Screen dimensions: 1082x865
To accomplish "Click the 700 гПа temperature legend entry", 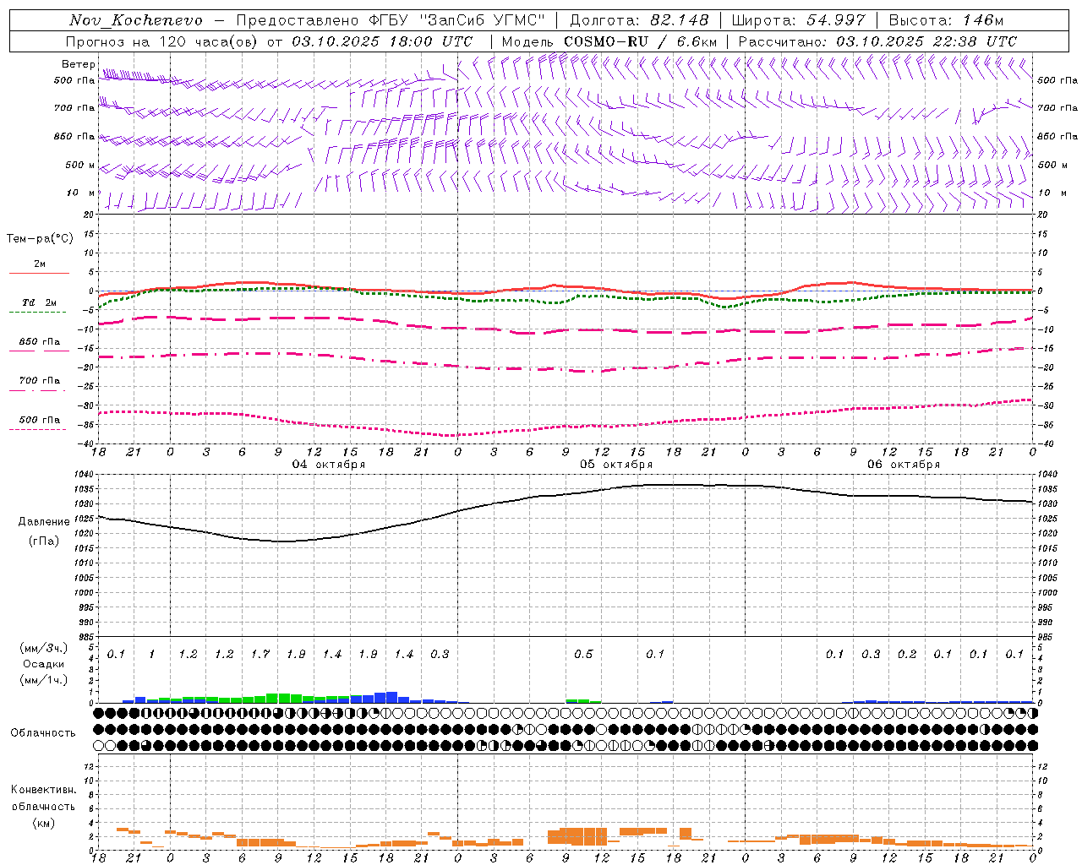I will coord(39,381).
